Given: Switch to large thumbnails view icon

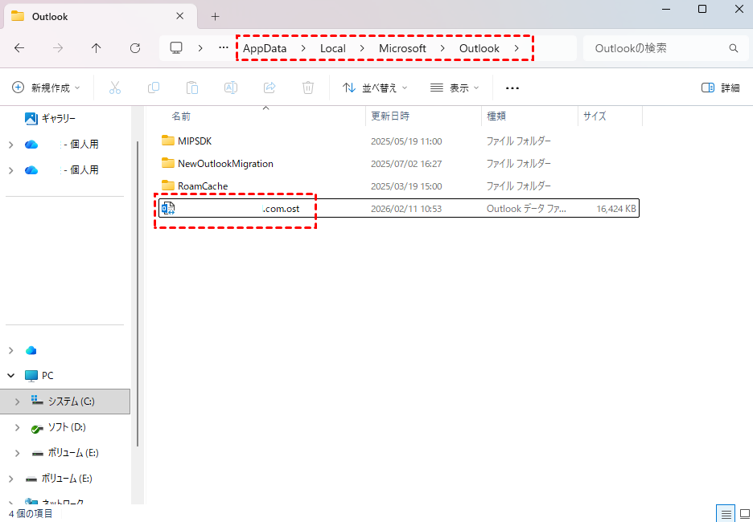Looking at the screenshot, I should pos(743,513).
